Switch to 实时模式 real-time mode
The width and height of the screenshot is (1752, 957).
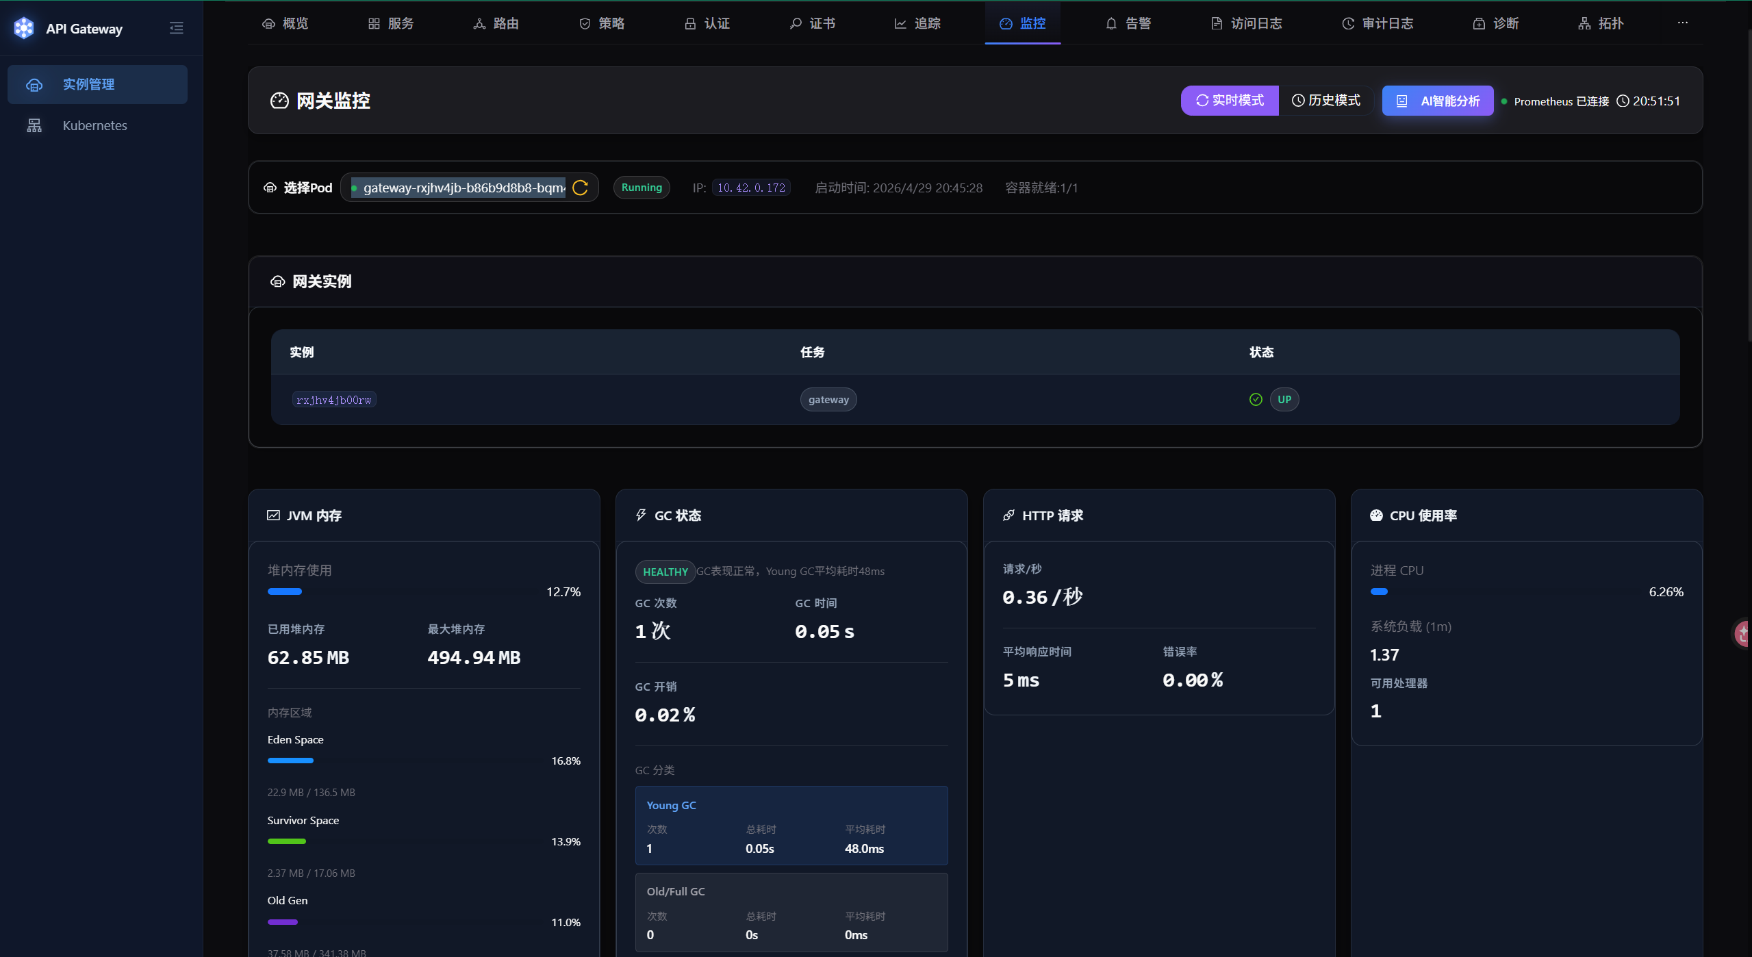(x=1230, y=101)
